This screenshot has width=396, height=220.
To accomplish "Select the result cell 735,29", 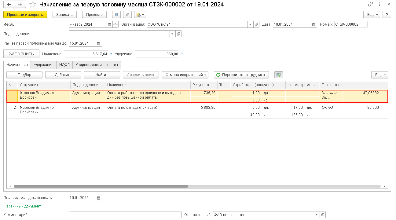I will tap(204, 93).
